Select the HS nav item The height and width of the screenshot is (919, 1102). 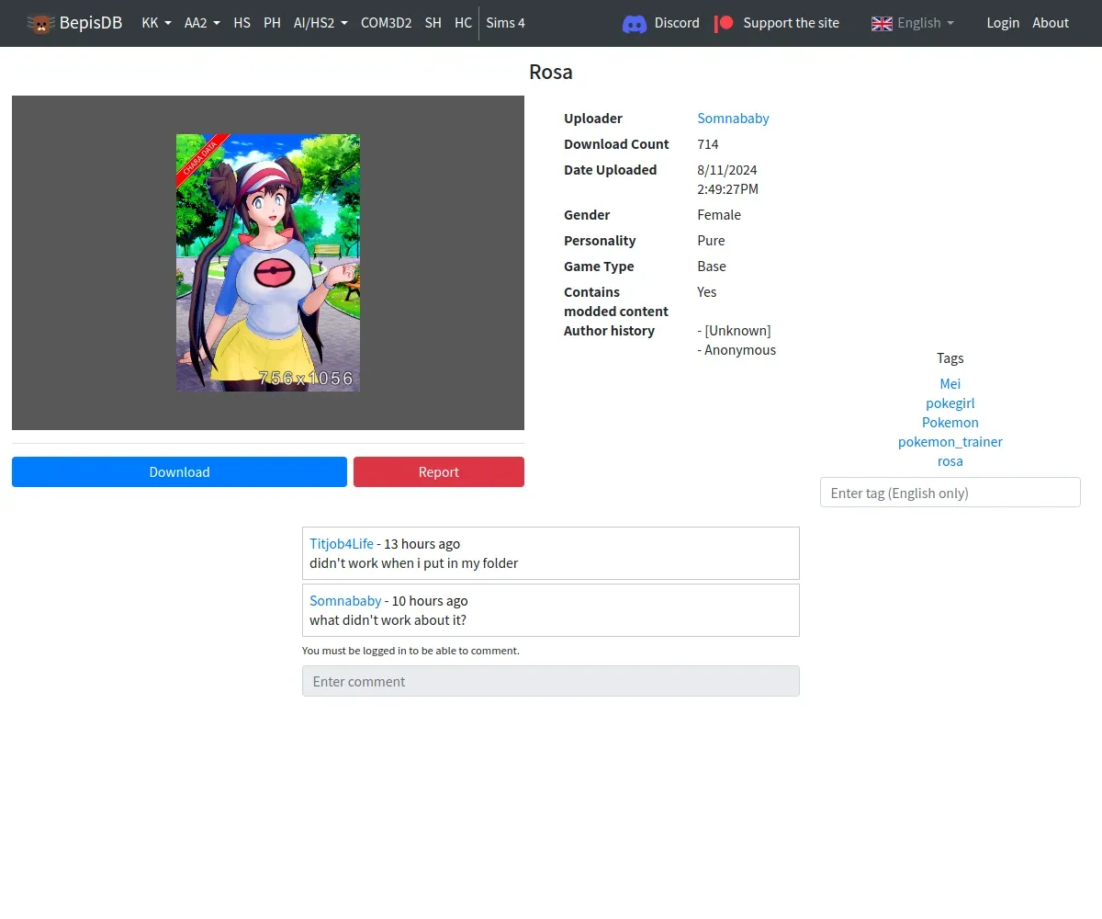(x=242, y=23)
